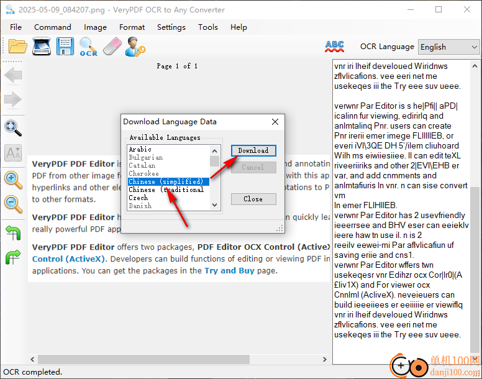Open the Format menu
Image resolution: width=482 pixels, height=379 pixels.
click(x=132, y=27)
